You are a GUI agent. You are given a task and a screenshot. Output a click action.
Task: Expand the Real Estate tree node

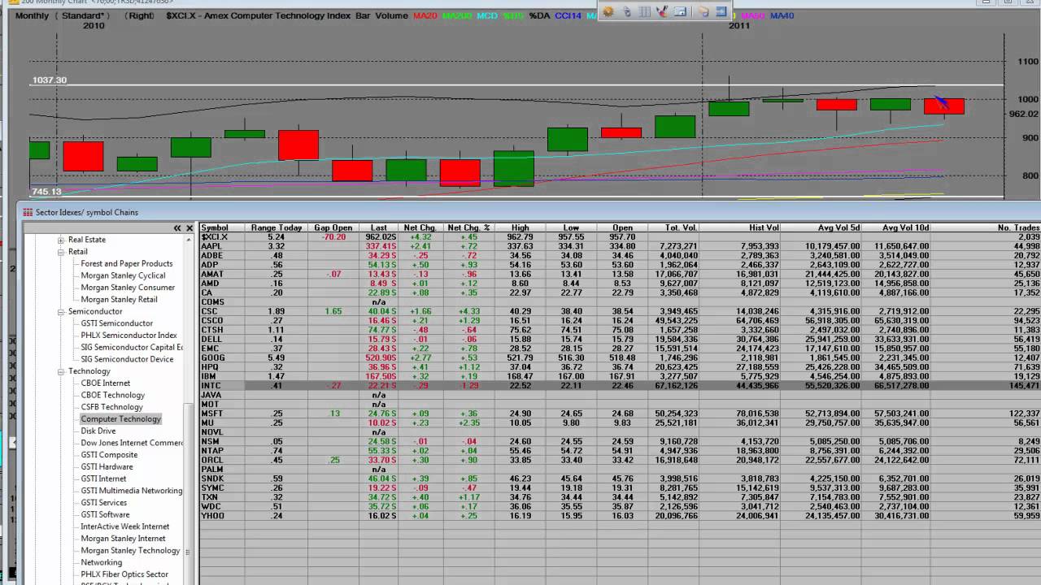click(61, 240)
